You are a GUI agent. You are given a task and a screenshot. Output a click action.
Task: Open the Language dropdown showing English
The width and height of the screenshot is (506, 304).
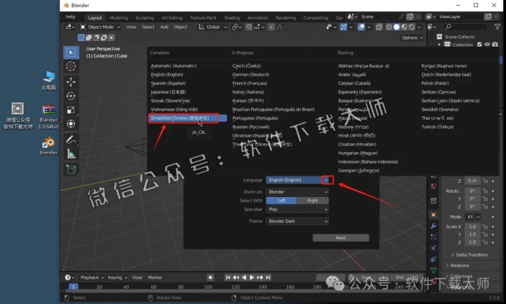coord(296,179)
